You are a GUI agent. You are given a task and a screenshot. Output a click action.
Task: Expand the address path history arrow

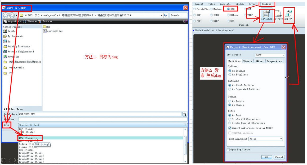coord(161,15)
